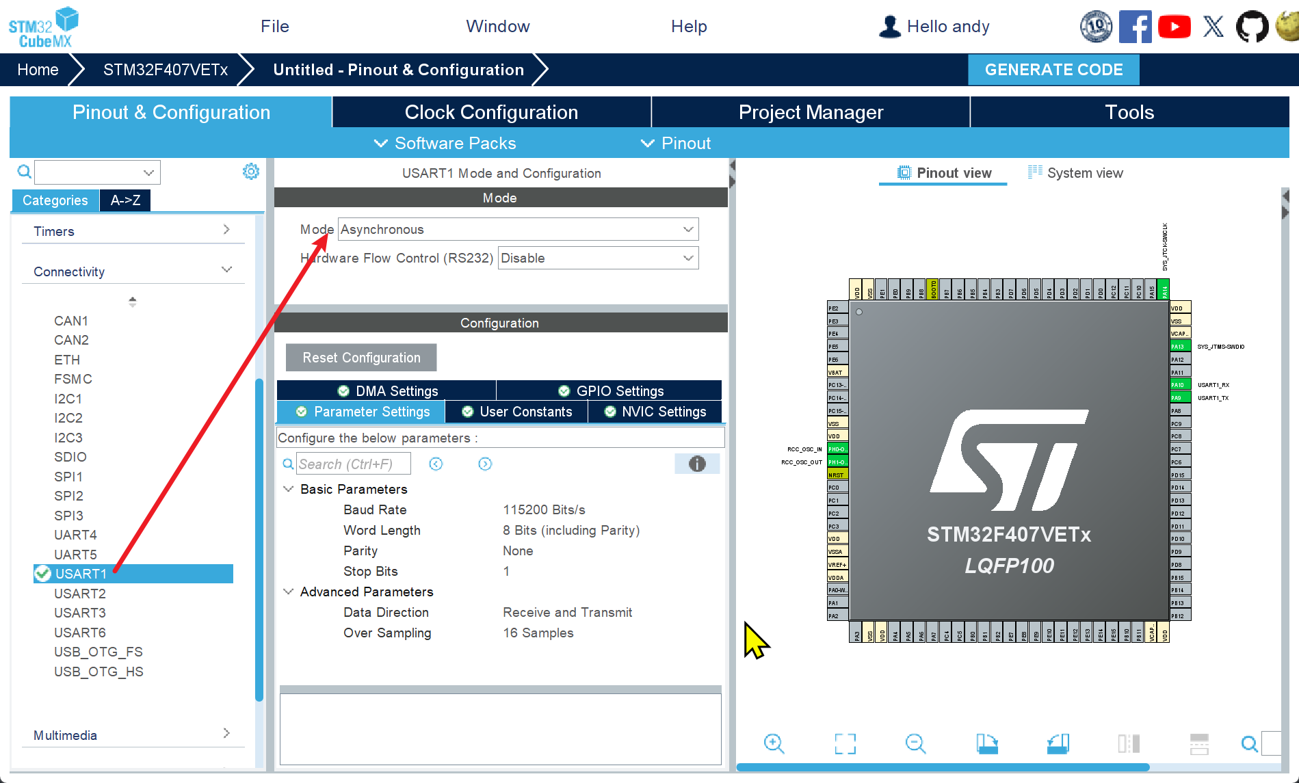Select SPI1 in the Connectivity list
Image resolution: width=1299 pixels, height=783 pixels.
coord(68,477)
